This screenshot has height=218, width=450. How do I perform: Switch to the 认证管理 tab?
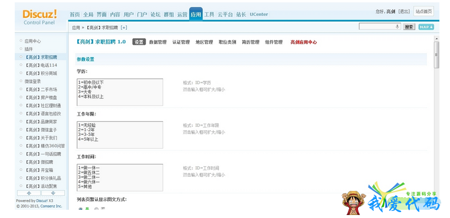[x=181, y=42]
